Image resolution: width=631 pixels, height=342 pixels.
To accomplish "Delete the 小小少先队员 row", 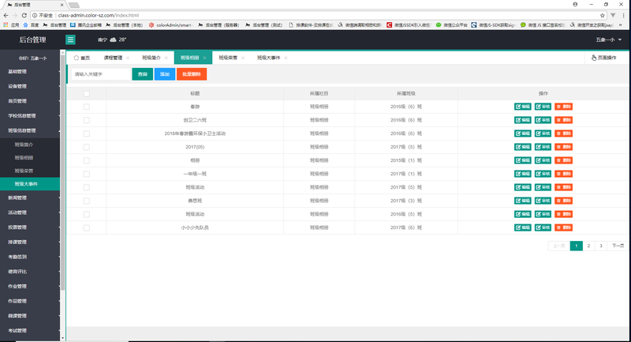I will 563,227.
